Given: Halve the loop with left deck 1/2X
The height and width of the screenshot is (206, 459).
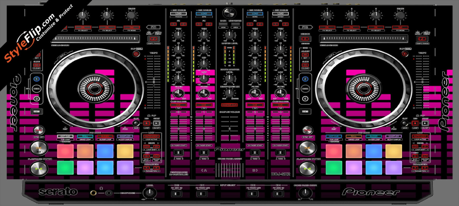Looking at the screenshot, I should [146, 146].
